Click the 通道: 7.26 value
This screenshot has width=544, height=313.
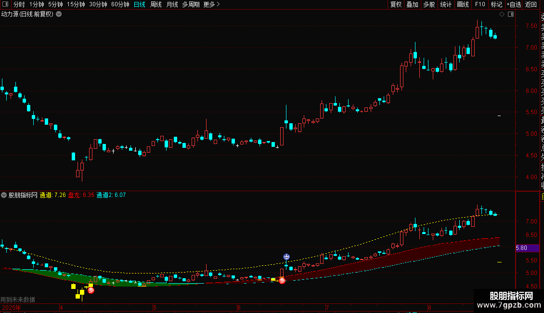53,195
